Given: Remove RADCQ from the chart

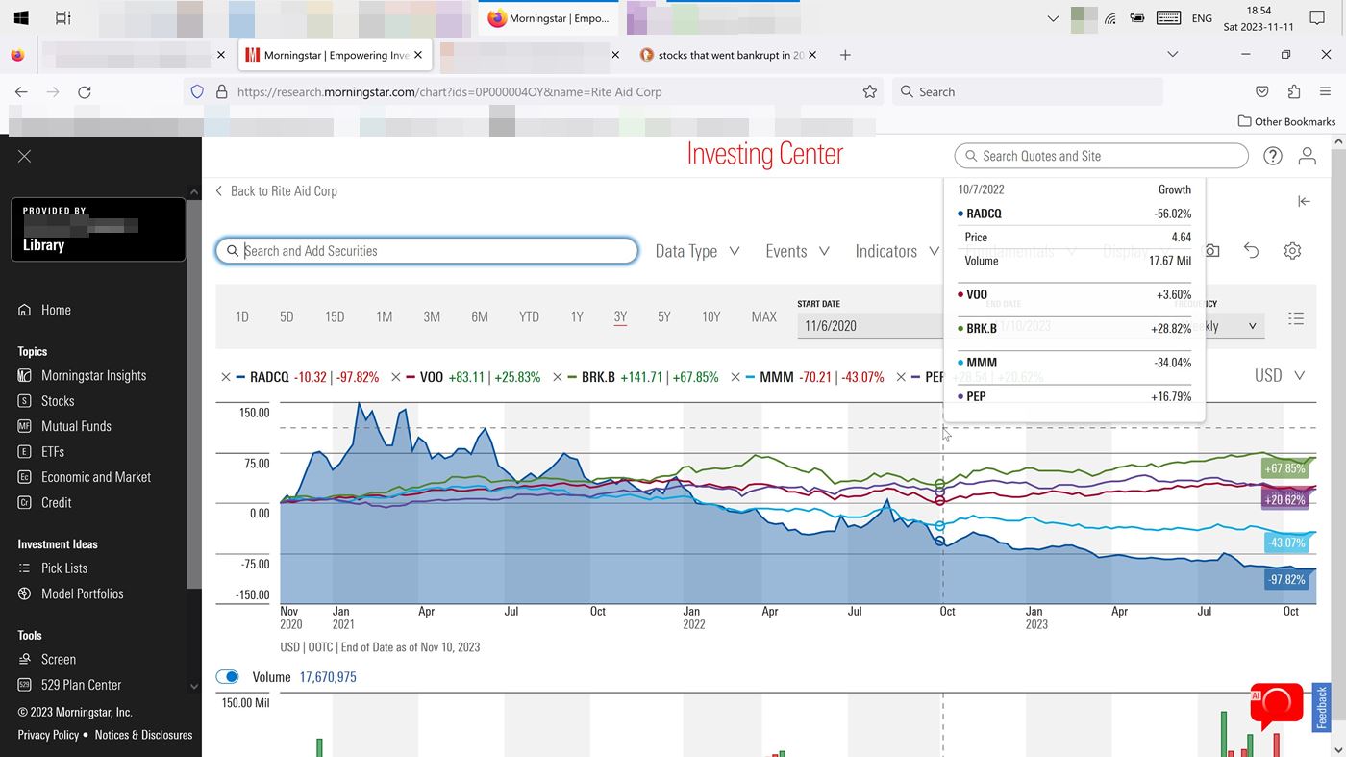Looking at the screenshot, I should click(x=226, y=377).
